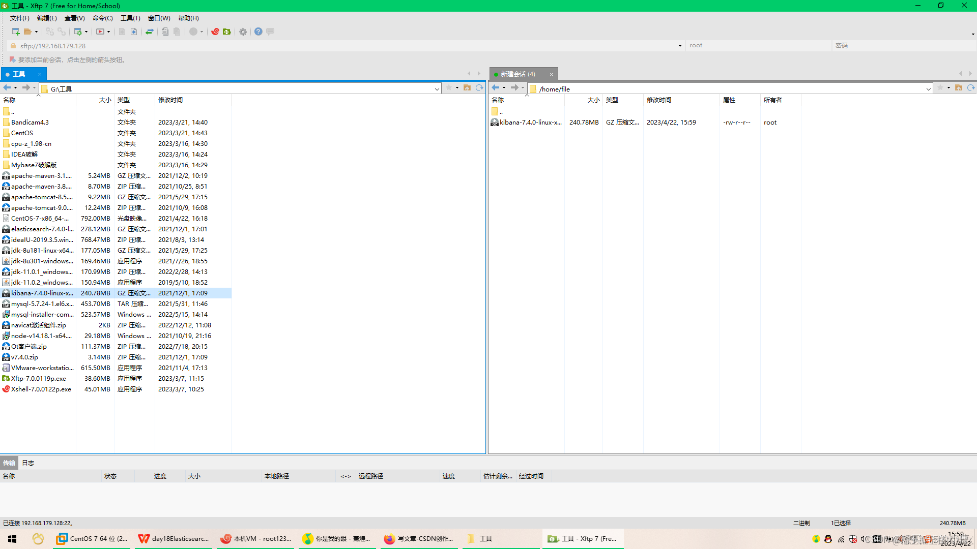Switch to the 日志 tab
Image resolution: width=977 pixels, height=549 pixels.
pyautogui.click(x=28, y=463)
